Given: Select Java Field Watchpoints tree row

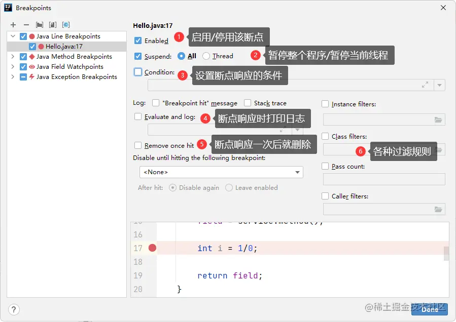Looking at the screenshot, I should point(67,67).
